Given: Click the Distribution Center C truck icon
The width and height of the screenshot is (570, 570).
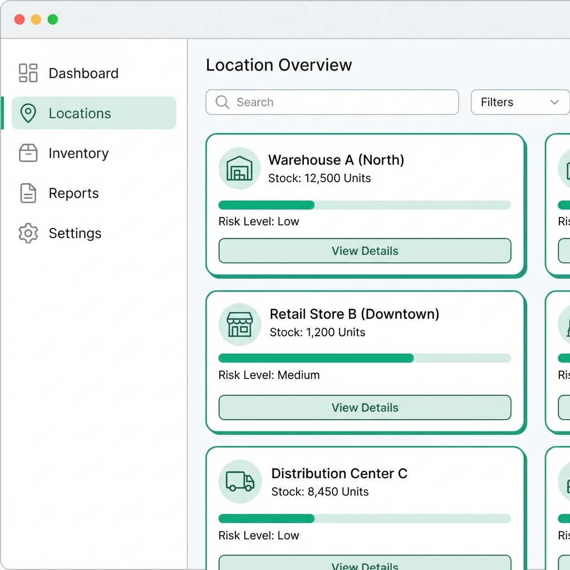Looking at the screenshot, I should (x=239, y=481).
